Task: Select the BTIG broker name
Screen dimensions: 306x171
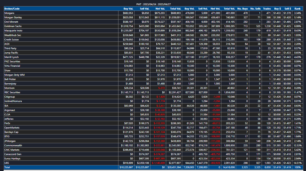Action: point(7,136)
